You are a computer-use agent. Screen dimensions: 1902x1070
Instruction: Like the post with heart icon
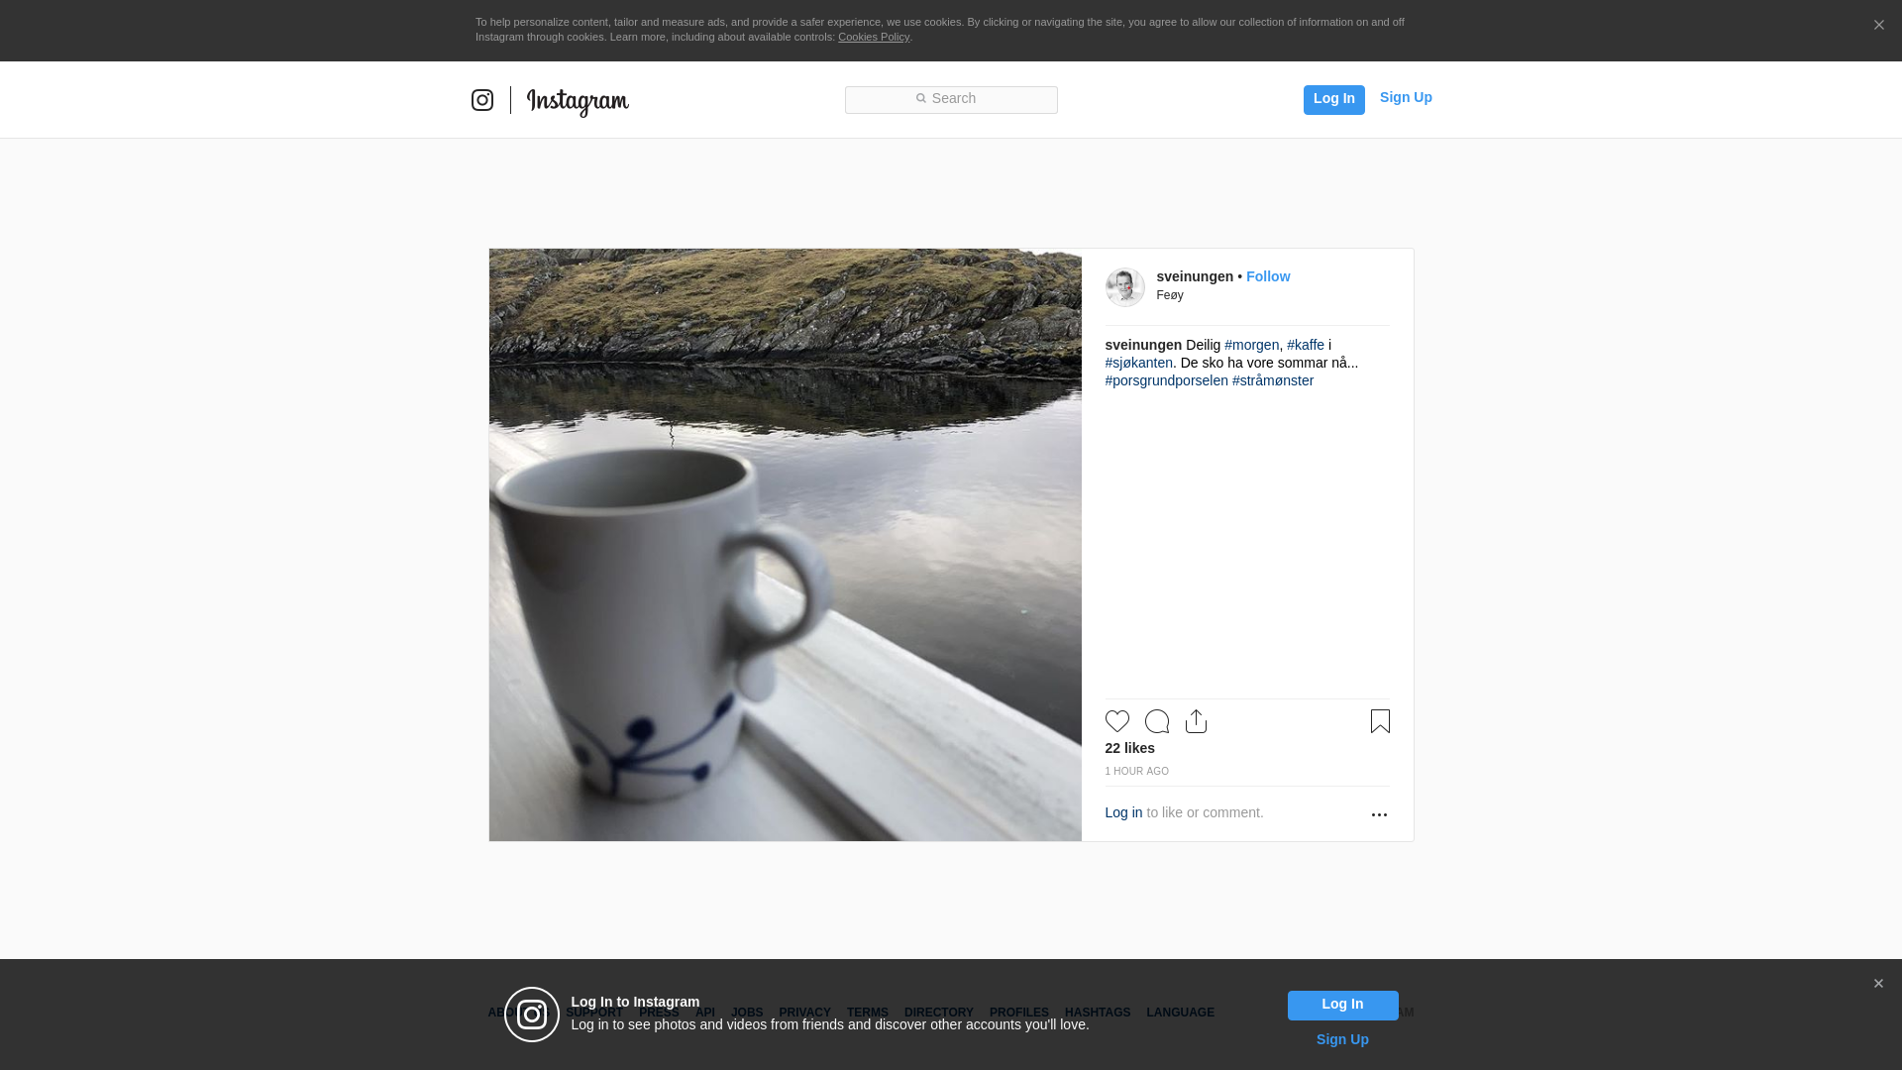click(1116, 721)
